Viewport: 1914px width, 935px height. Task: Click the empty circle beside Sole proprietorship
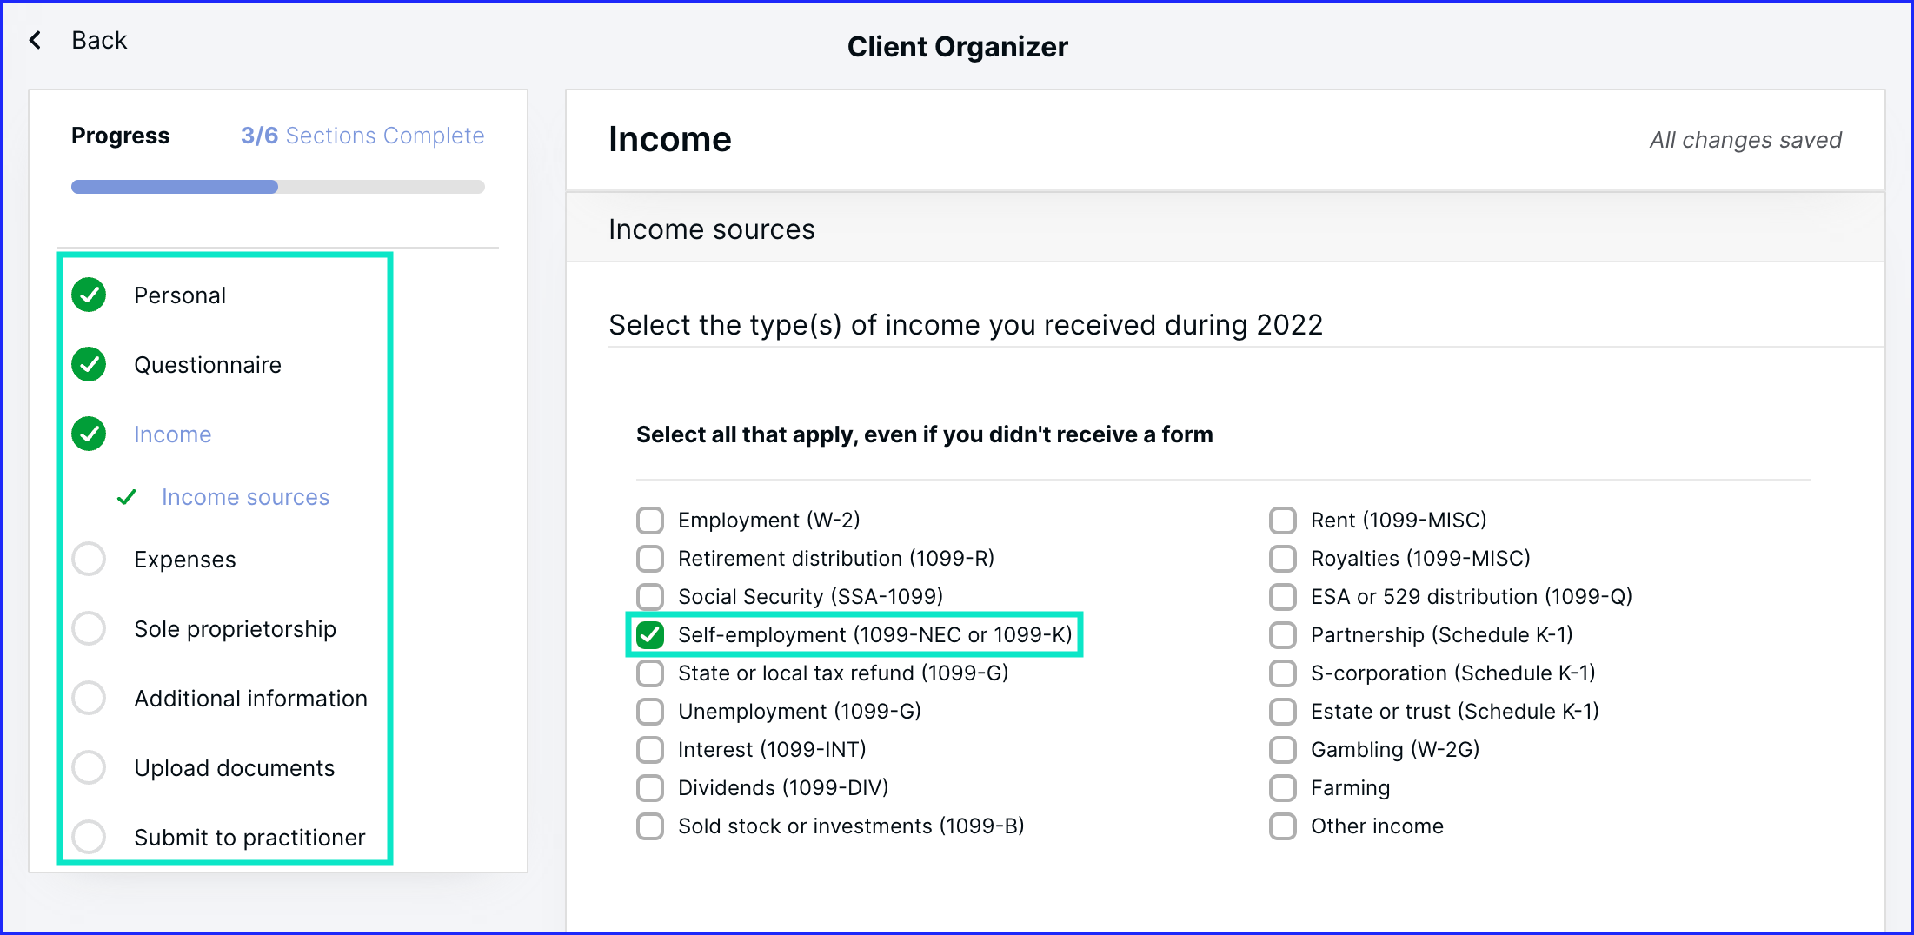click(89, 628)
